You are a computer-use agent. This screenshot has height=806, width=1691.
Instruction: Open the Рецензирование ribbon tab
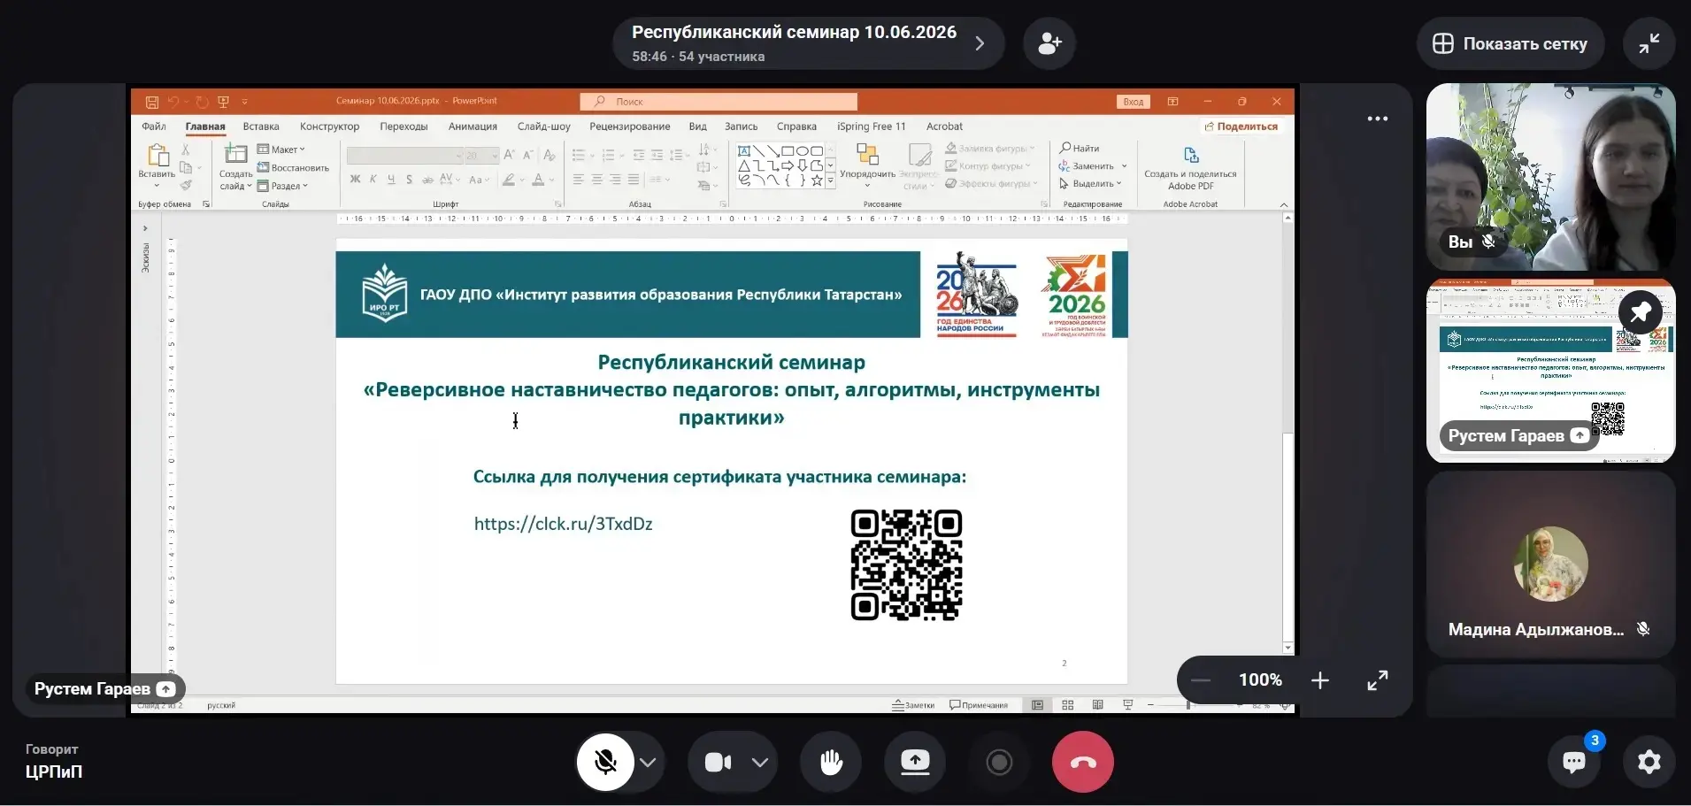630,127
